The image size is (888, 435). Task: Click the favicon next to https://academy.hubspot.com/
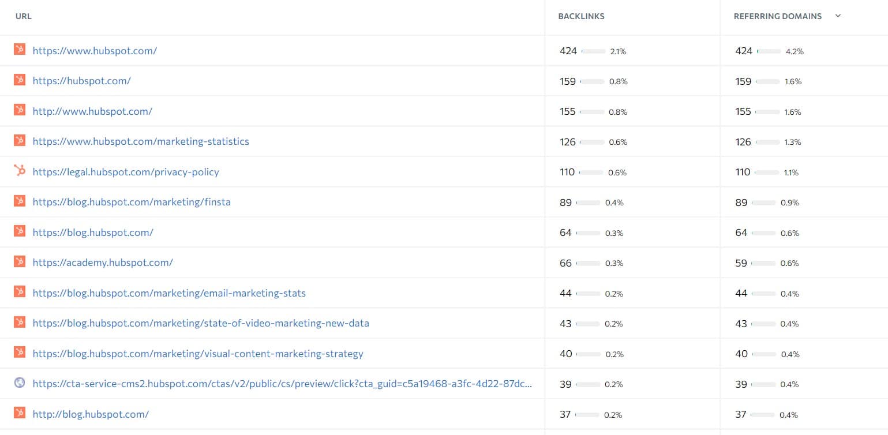click(x=20, y=261)
